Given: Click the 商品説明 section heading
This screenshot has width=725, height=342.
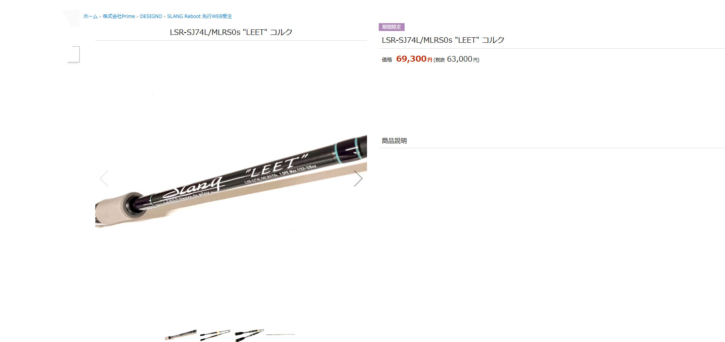Looking at the screenshot, I should pyautogui.click(x=394, y=141).
